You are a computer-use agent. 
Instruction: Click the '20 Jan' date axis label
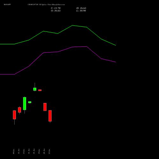(44, 151)
